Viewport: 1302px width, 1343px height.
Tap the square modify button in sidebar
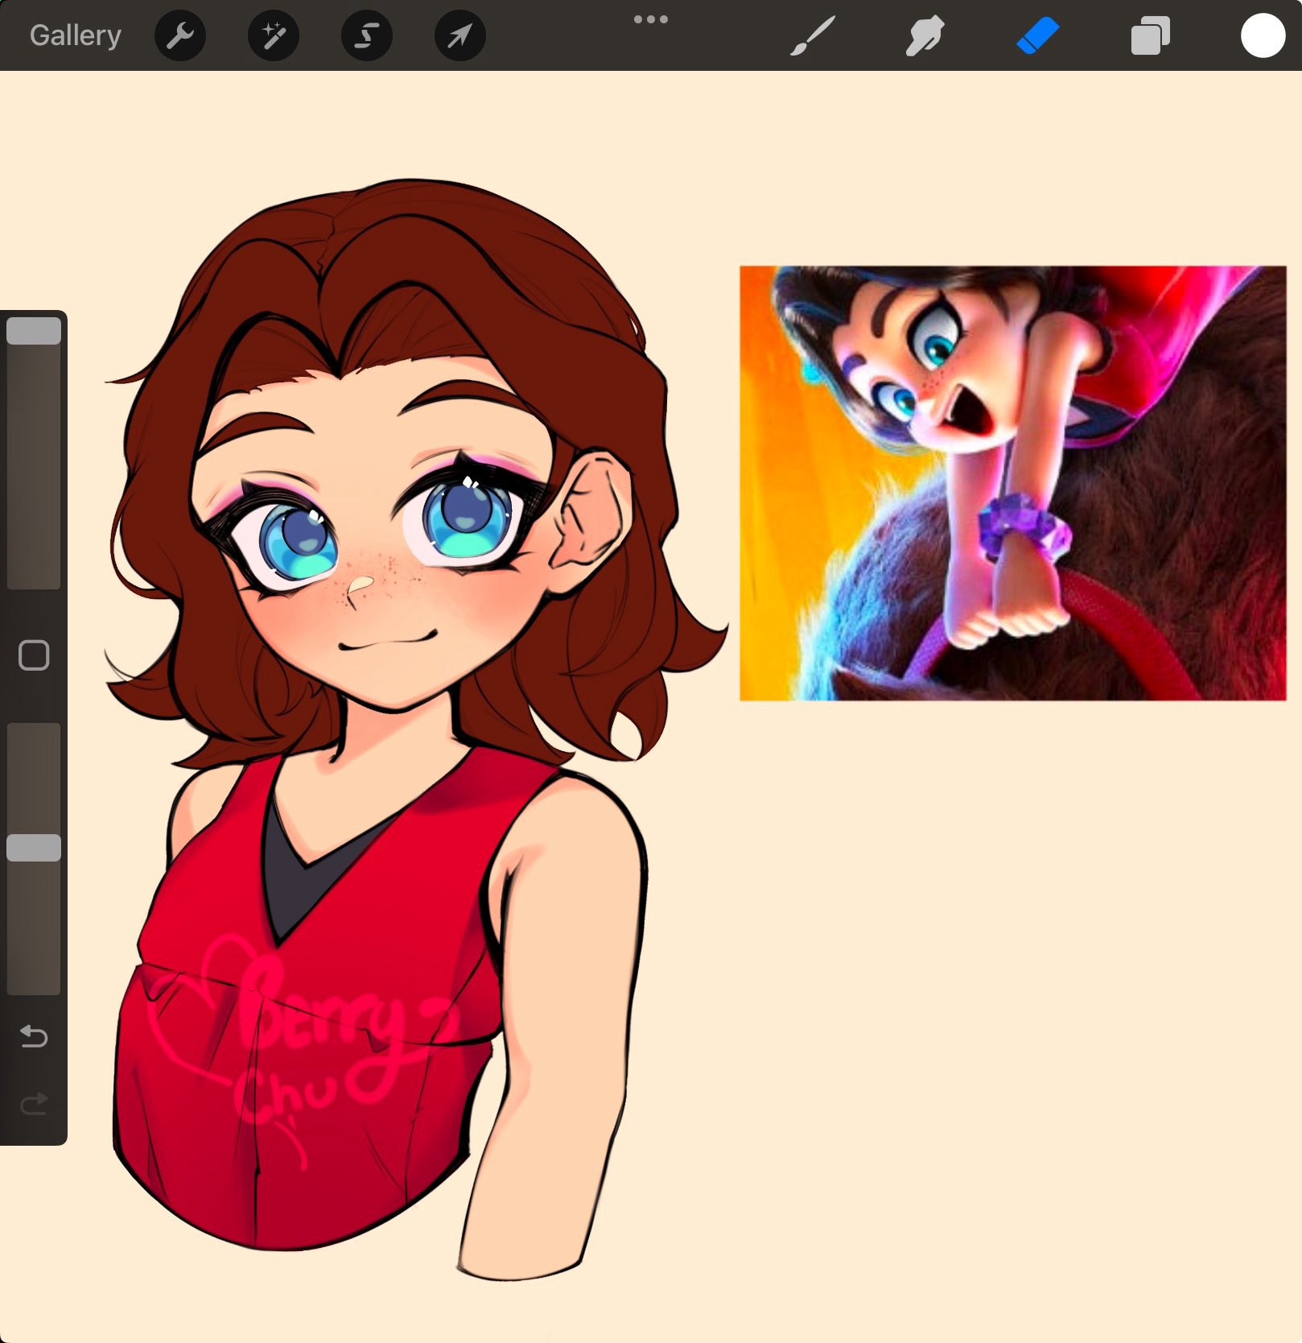(34, 655)
